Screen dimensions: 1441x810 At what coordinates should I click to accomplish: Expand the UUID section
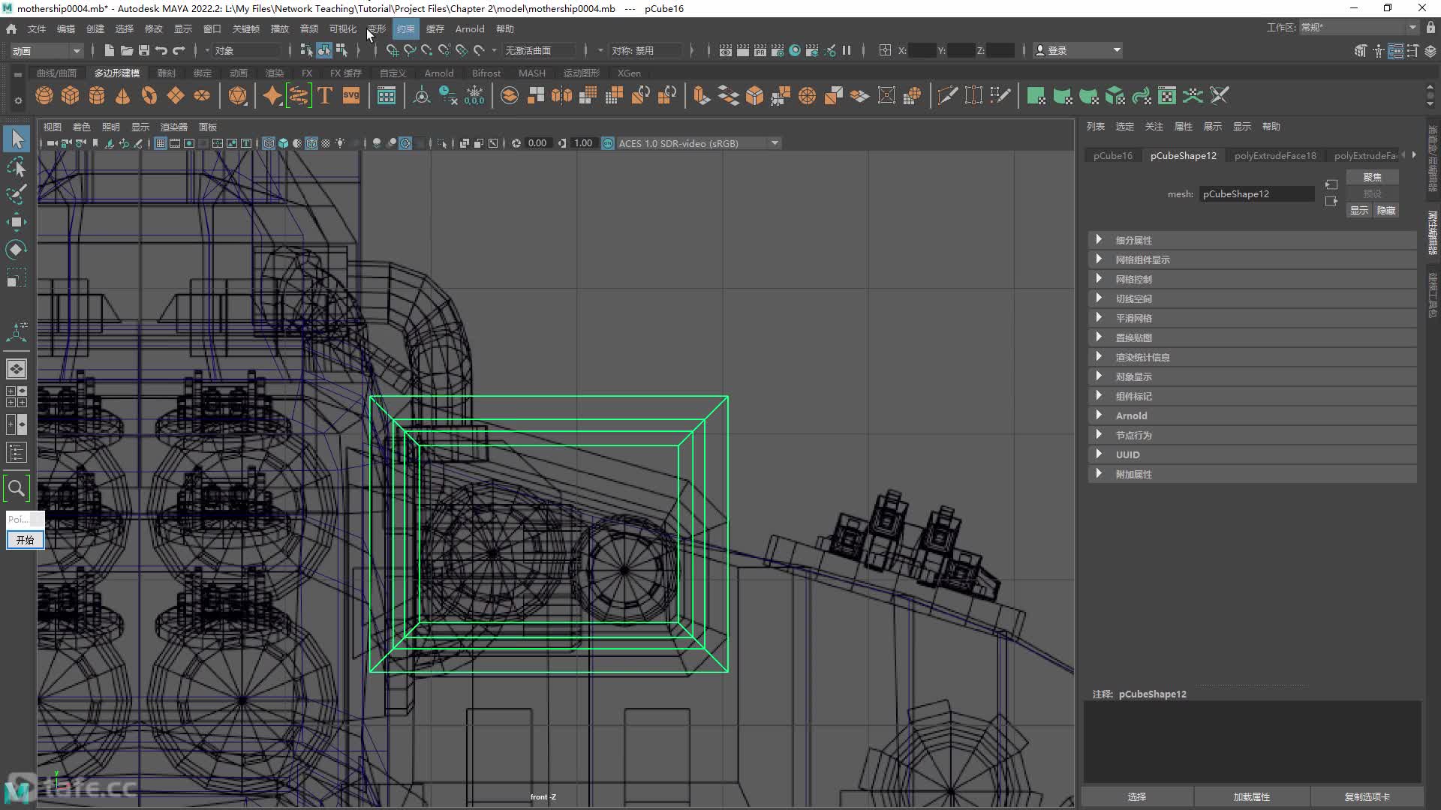[1252, 454]
